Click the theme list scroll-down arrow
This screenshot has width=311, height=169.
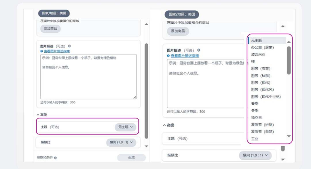tap(289, 136)
